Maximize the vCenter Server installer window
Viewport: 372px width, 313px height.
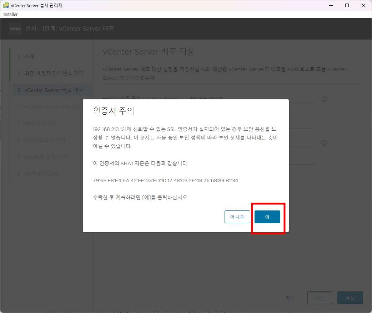[x=347, y=5]
